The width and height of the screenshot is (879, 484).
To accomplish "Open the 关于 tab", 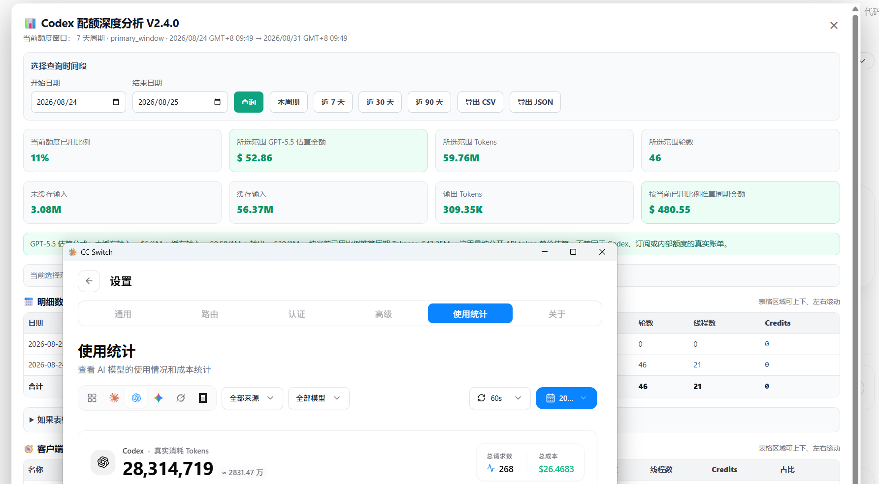I will [557, 314].
